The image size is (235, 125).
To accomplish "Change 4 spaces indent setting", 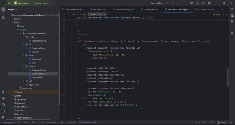I will (222, 122).
